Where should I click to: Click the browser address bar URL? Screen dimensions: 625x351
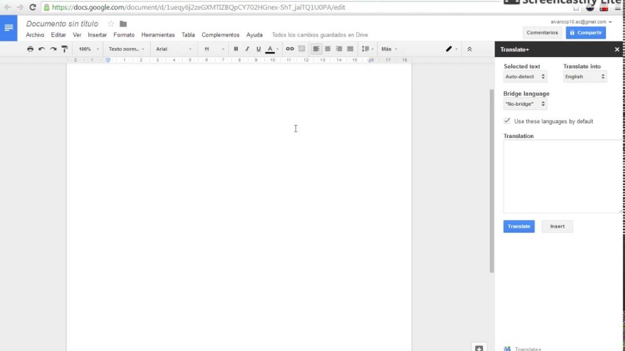pos(198,7)
